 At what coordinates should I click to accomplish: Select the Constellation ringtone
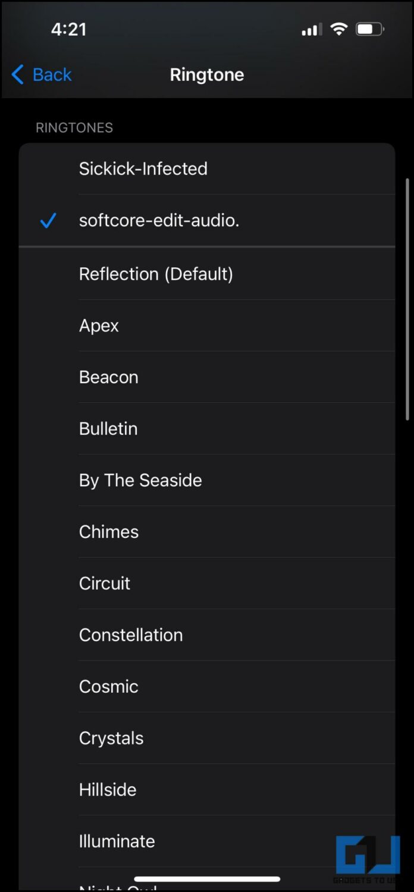click(131, 635)
